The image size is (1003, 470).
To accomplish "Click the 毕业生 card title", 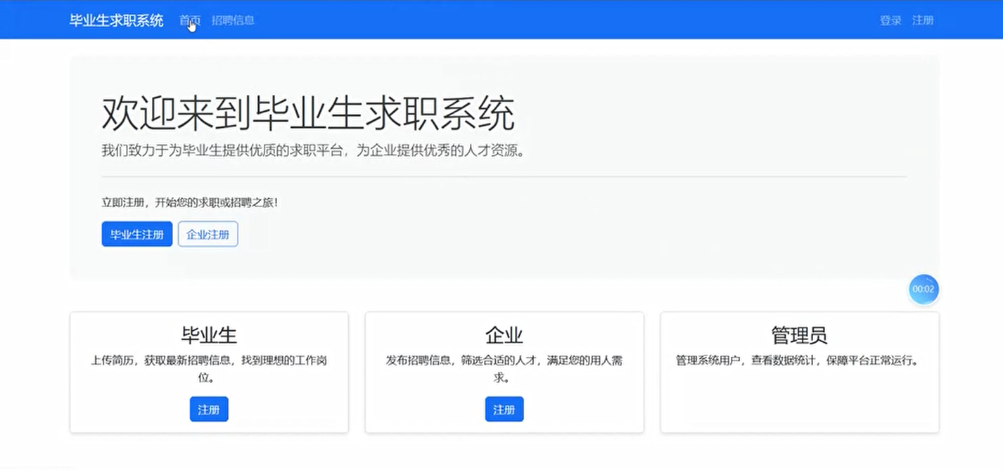I will 209,334.
